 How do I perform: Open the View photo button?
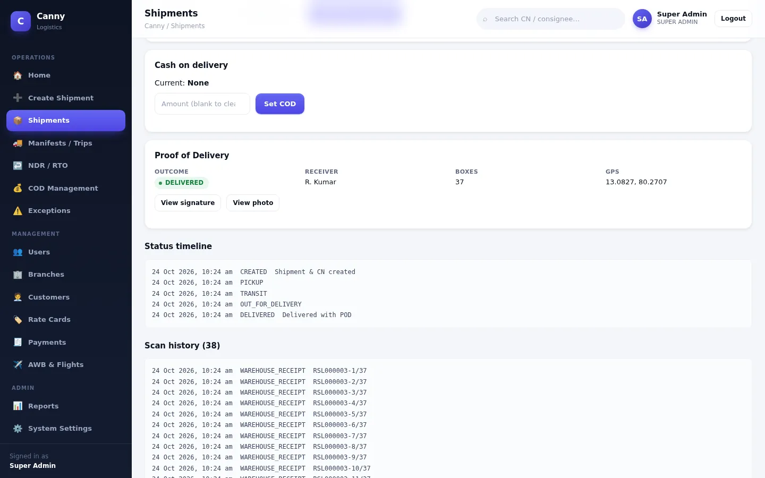click(253, 203)
